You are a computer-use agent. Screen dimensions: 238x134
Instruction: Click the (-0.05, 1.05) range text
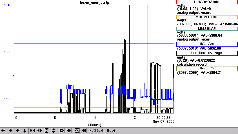[x=188, y=9]
